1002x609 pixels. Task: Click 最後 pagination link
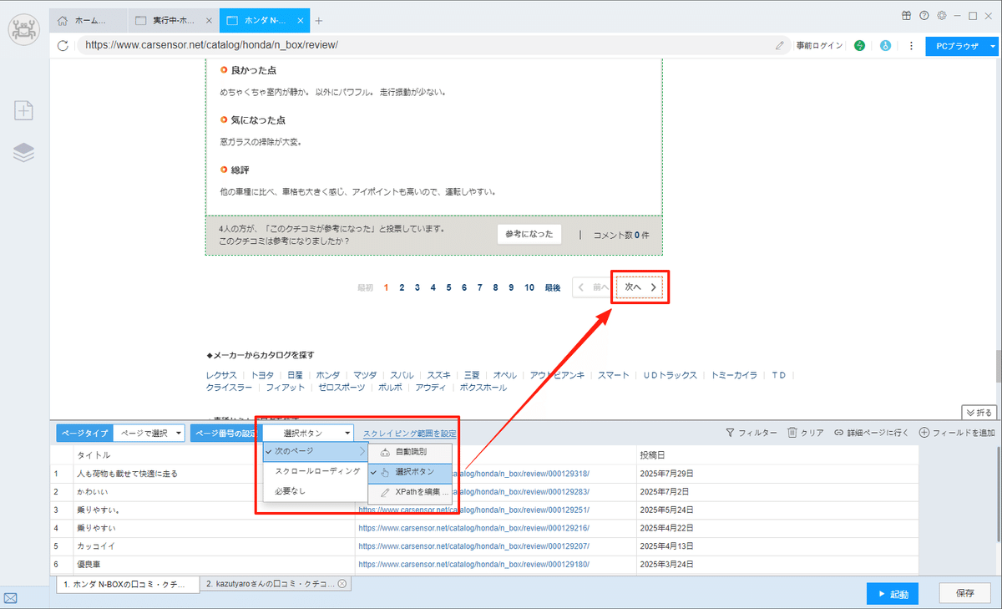click(553, 287)
